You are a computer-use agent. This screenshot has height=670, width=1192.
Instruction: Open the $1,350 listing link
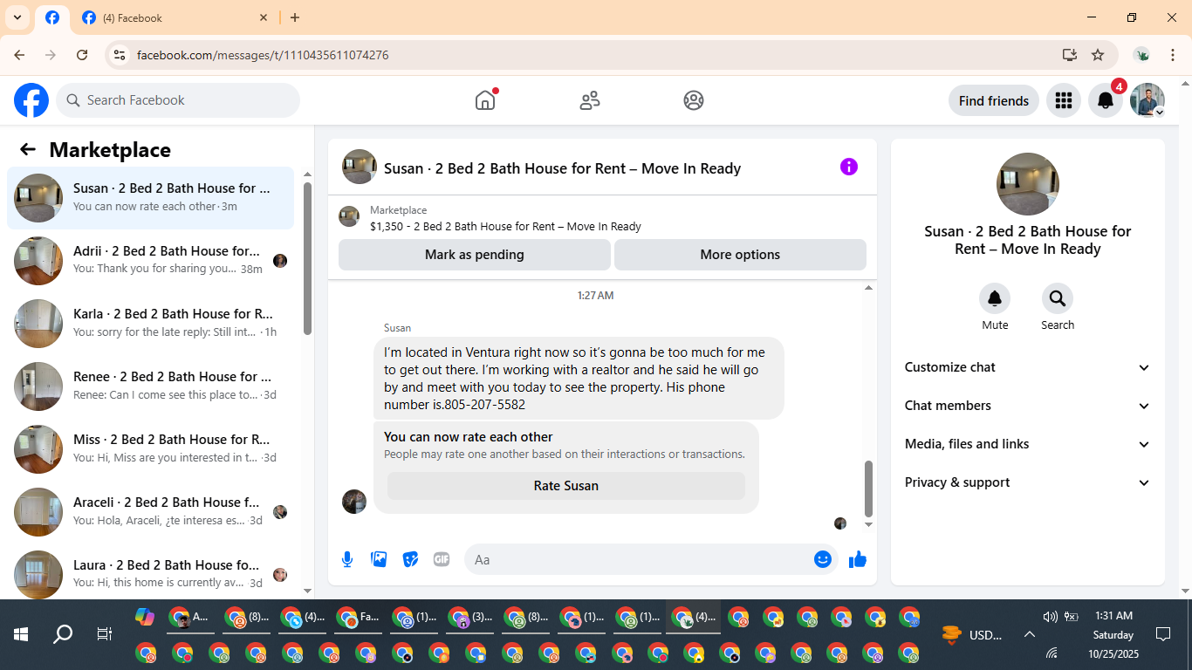tap(505, 226)
